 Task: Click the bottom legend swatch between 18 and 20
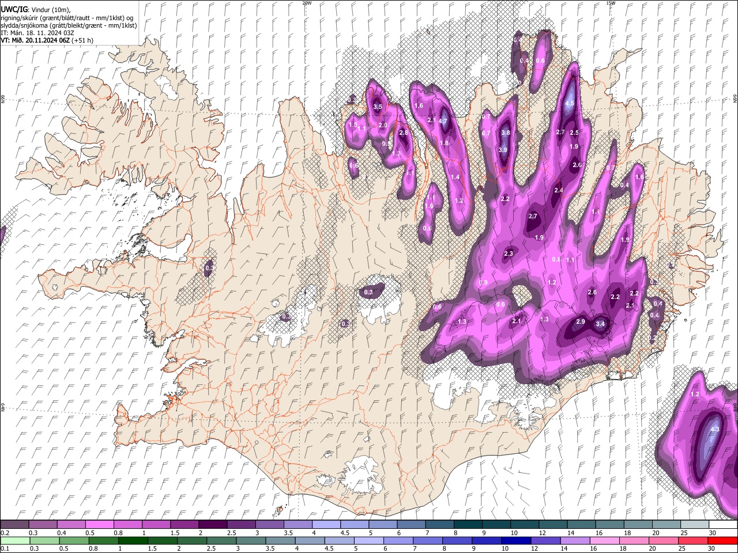[x=634, y=540]
